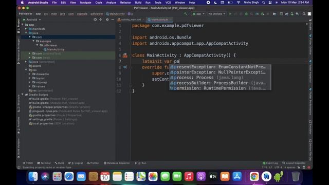
Task: Open the No Devices selector dropdown
Action: coord(216,14)
